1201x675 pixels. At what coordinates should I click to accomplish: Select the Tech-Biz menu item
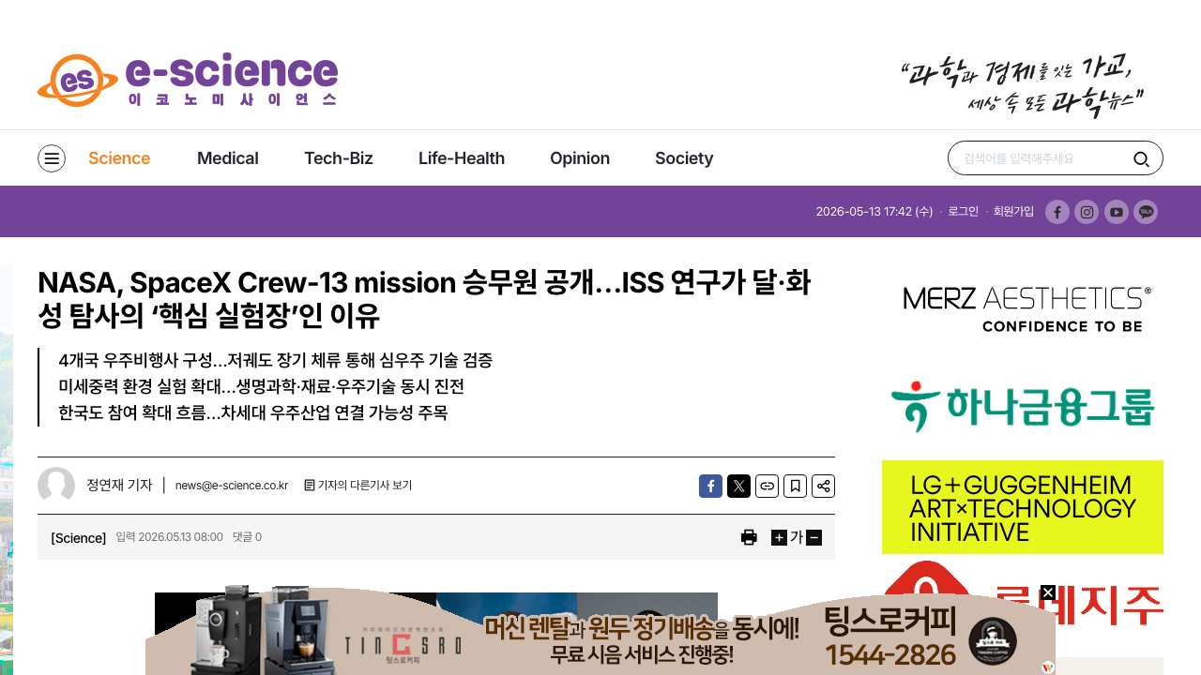(339, 158)
